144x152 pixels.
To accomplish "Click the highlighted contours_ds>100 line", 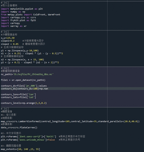I will tap(24, 89).
